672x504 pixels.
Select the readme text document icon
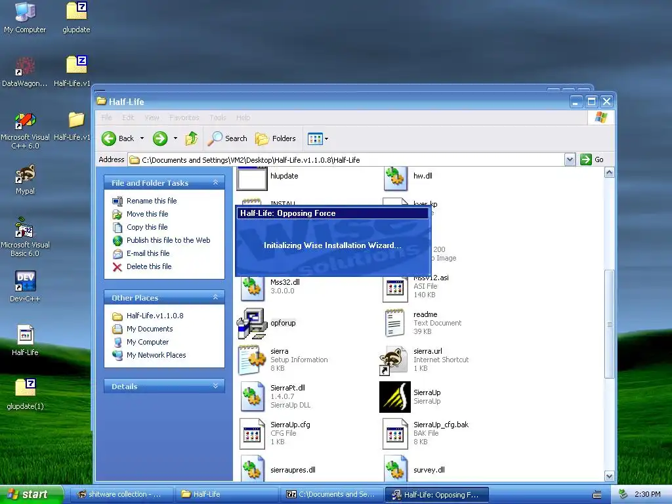coord(394,323)
